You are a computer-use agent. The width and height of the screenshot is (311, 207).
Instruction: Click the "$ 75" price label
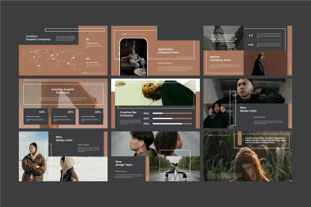(x=251, y=35)
